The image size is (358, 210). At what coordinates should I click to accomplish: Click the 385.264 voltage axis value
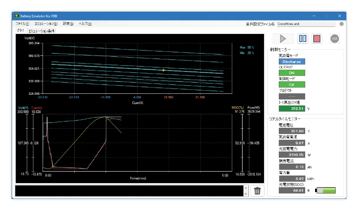point(34,43)
